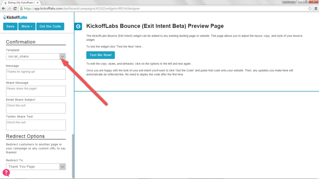Click the browser forward arrow
Viewport: 319px width, 179px height.
point(9,8)
